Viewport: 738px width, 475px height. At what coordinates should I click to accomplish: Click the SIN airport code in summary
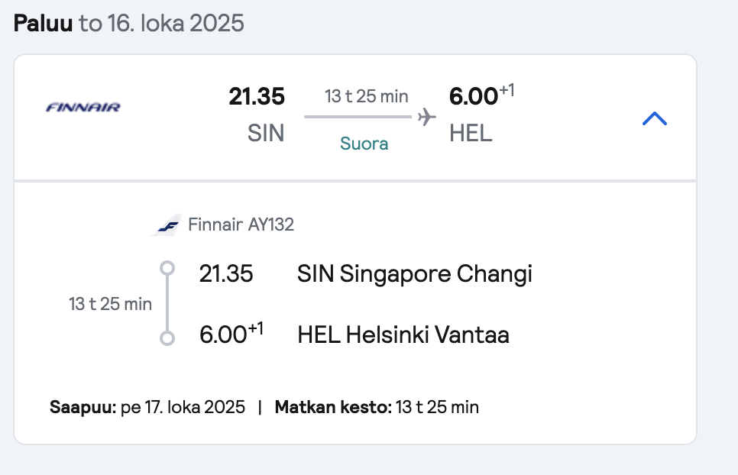pos(266,133)
